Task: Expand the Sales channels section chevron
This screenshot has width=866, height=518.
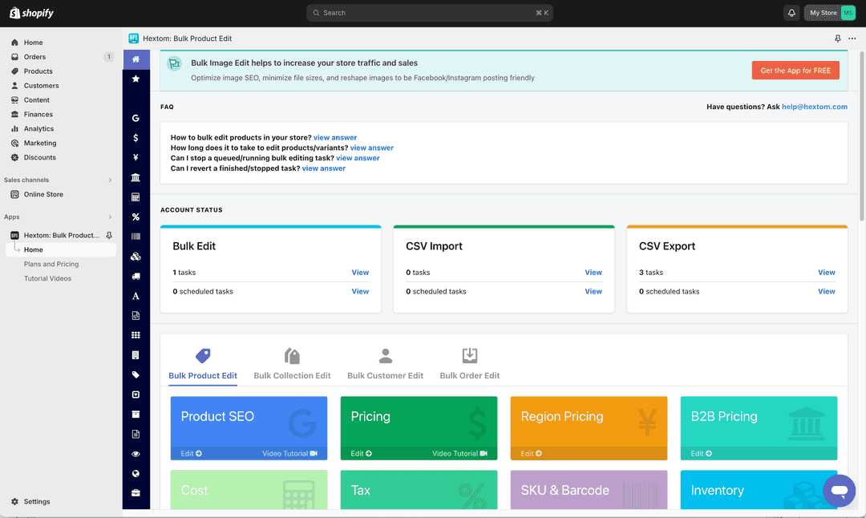Action: (x=111, y=180)
